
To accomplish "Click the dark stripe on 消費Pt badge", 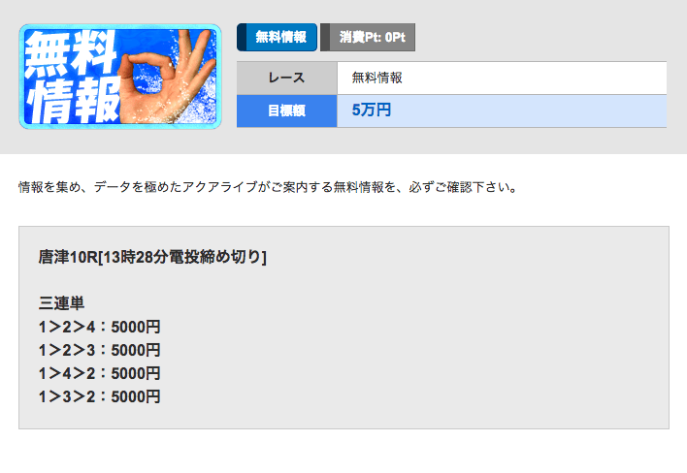I will pos(325,37).
